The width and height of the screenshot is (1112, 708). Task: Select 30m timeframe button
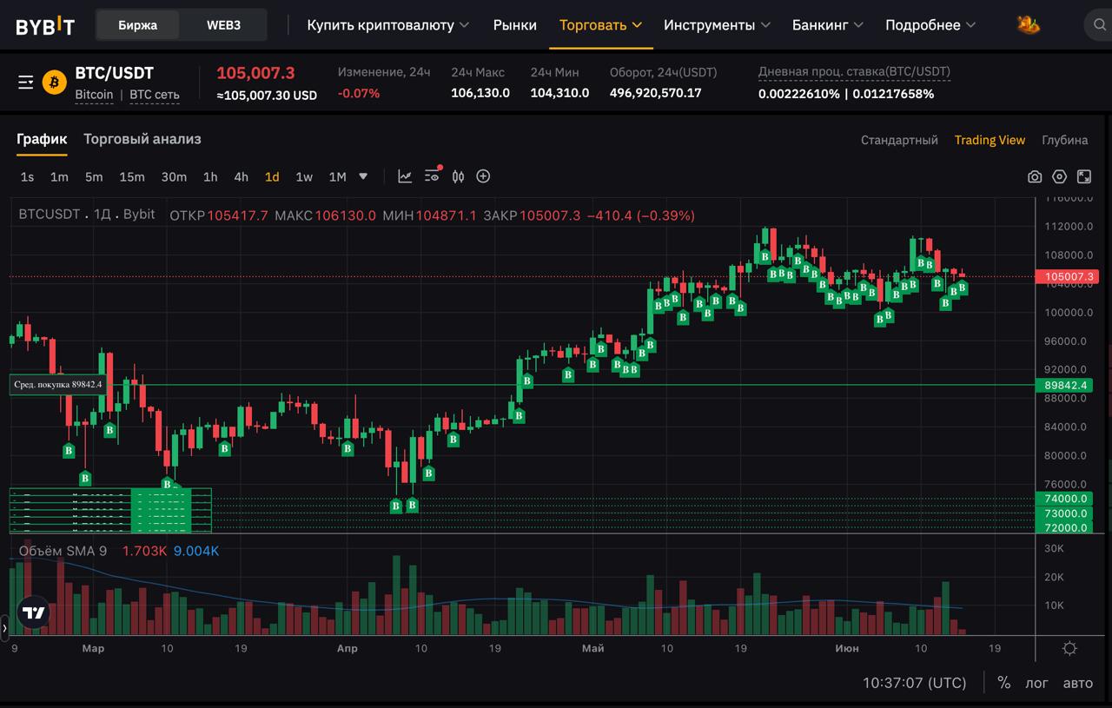tap(174, 176)
